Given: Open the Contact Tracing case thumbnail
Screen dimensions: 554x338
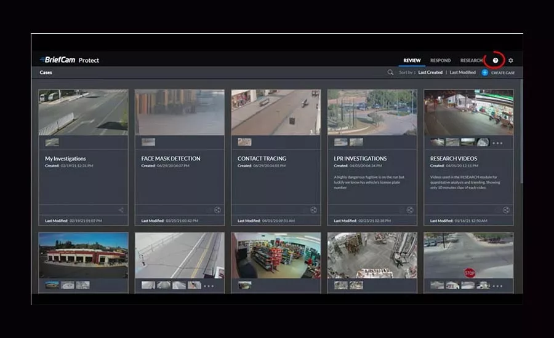Looking at the screenshot, I should point(276,112).
